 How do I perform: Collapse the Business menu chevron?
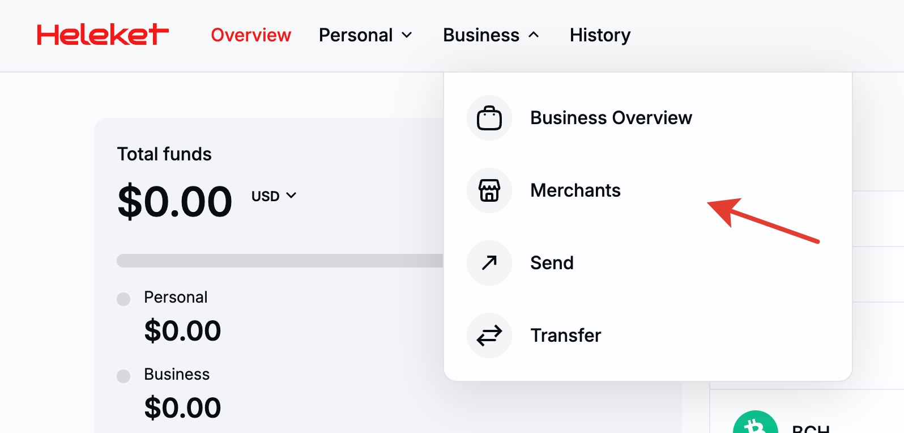click(534, 35)
